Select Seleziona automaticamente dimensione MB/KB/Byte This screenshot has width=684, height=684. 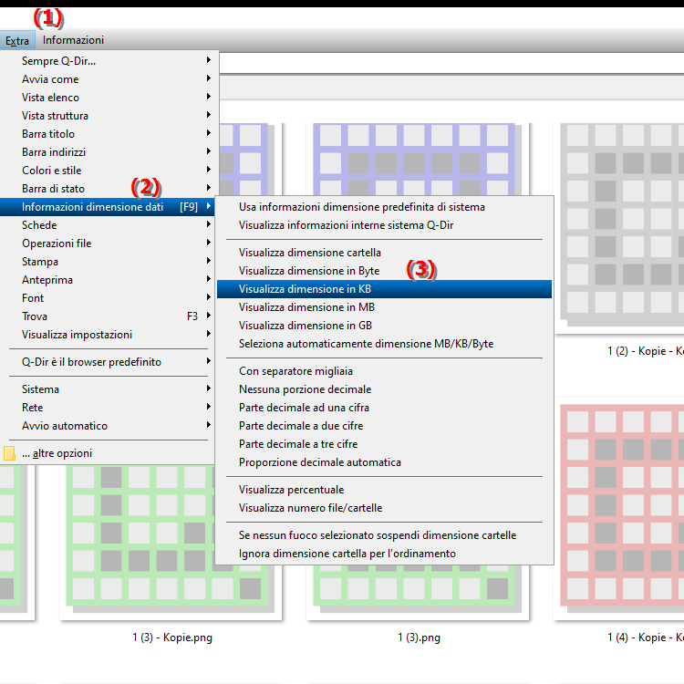(x=384, y=344)
